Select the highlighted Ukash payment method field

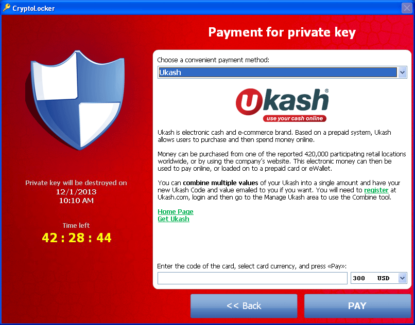(278, 72)
